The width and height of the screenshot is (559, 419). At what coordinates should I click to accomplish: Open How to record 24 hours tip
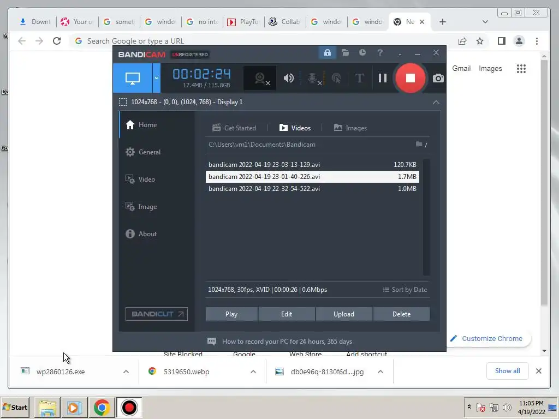pos(280,342)
